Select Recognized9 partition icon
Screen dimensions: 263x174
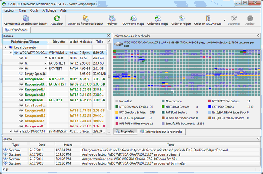point(21,121)
